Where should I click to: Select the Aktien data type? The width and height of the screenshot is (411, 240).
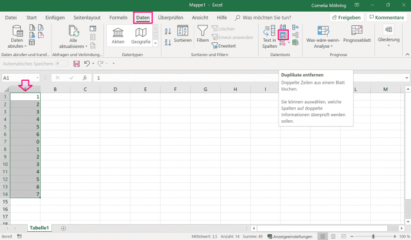click(118, 37)
